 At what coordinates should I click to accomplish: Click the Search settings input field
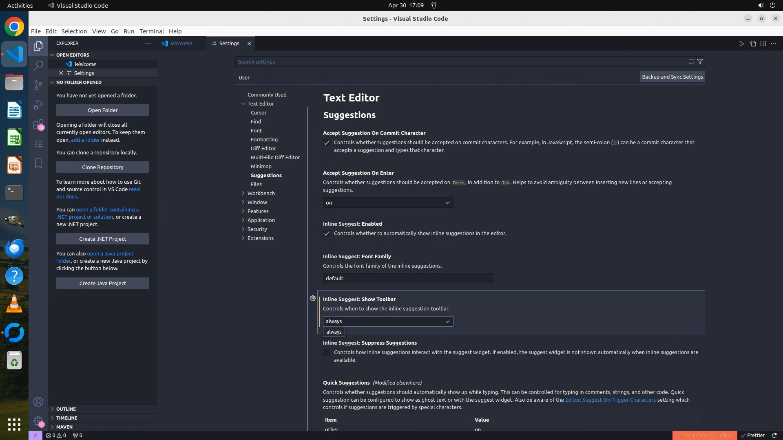point(461,62)
